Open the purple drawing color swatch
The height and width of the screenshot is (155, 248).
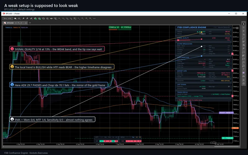[244, 73]
